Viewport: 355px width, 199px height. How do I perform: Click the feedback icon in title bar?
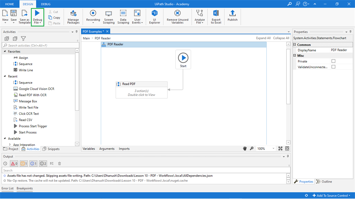point(298,4)
